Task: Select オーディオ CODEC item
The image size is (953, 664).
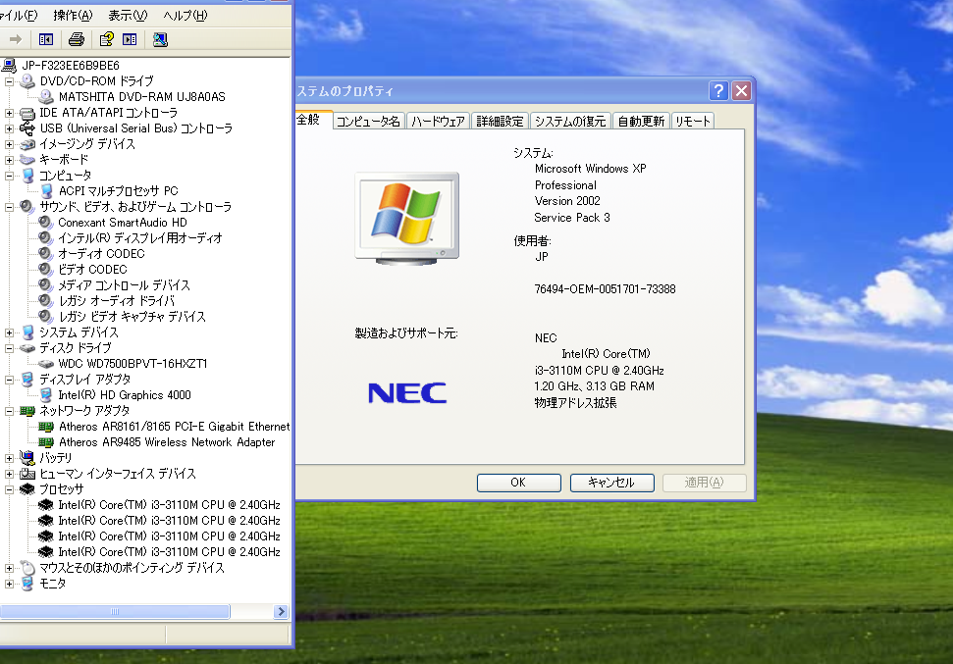Action: [101, 254]
